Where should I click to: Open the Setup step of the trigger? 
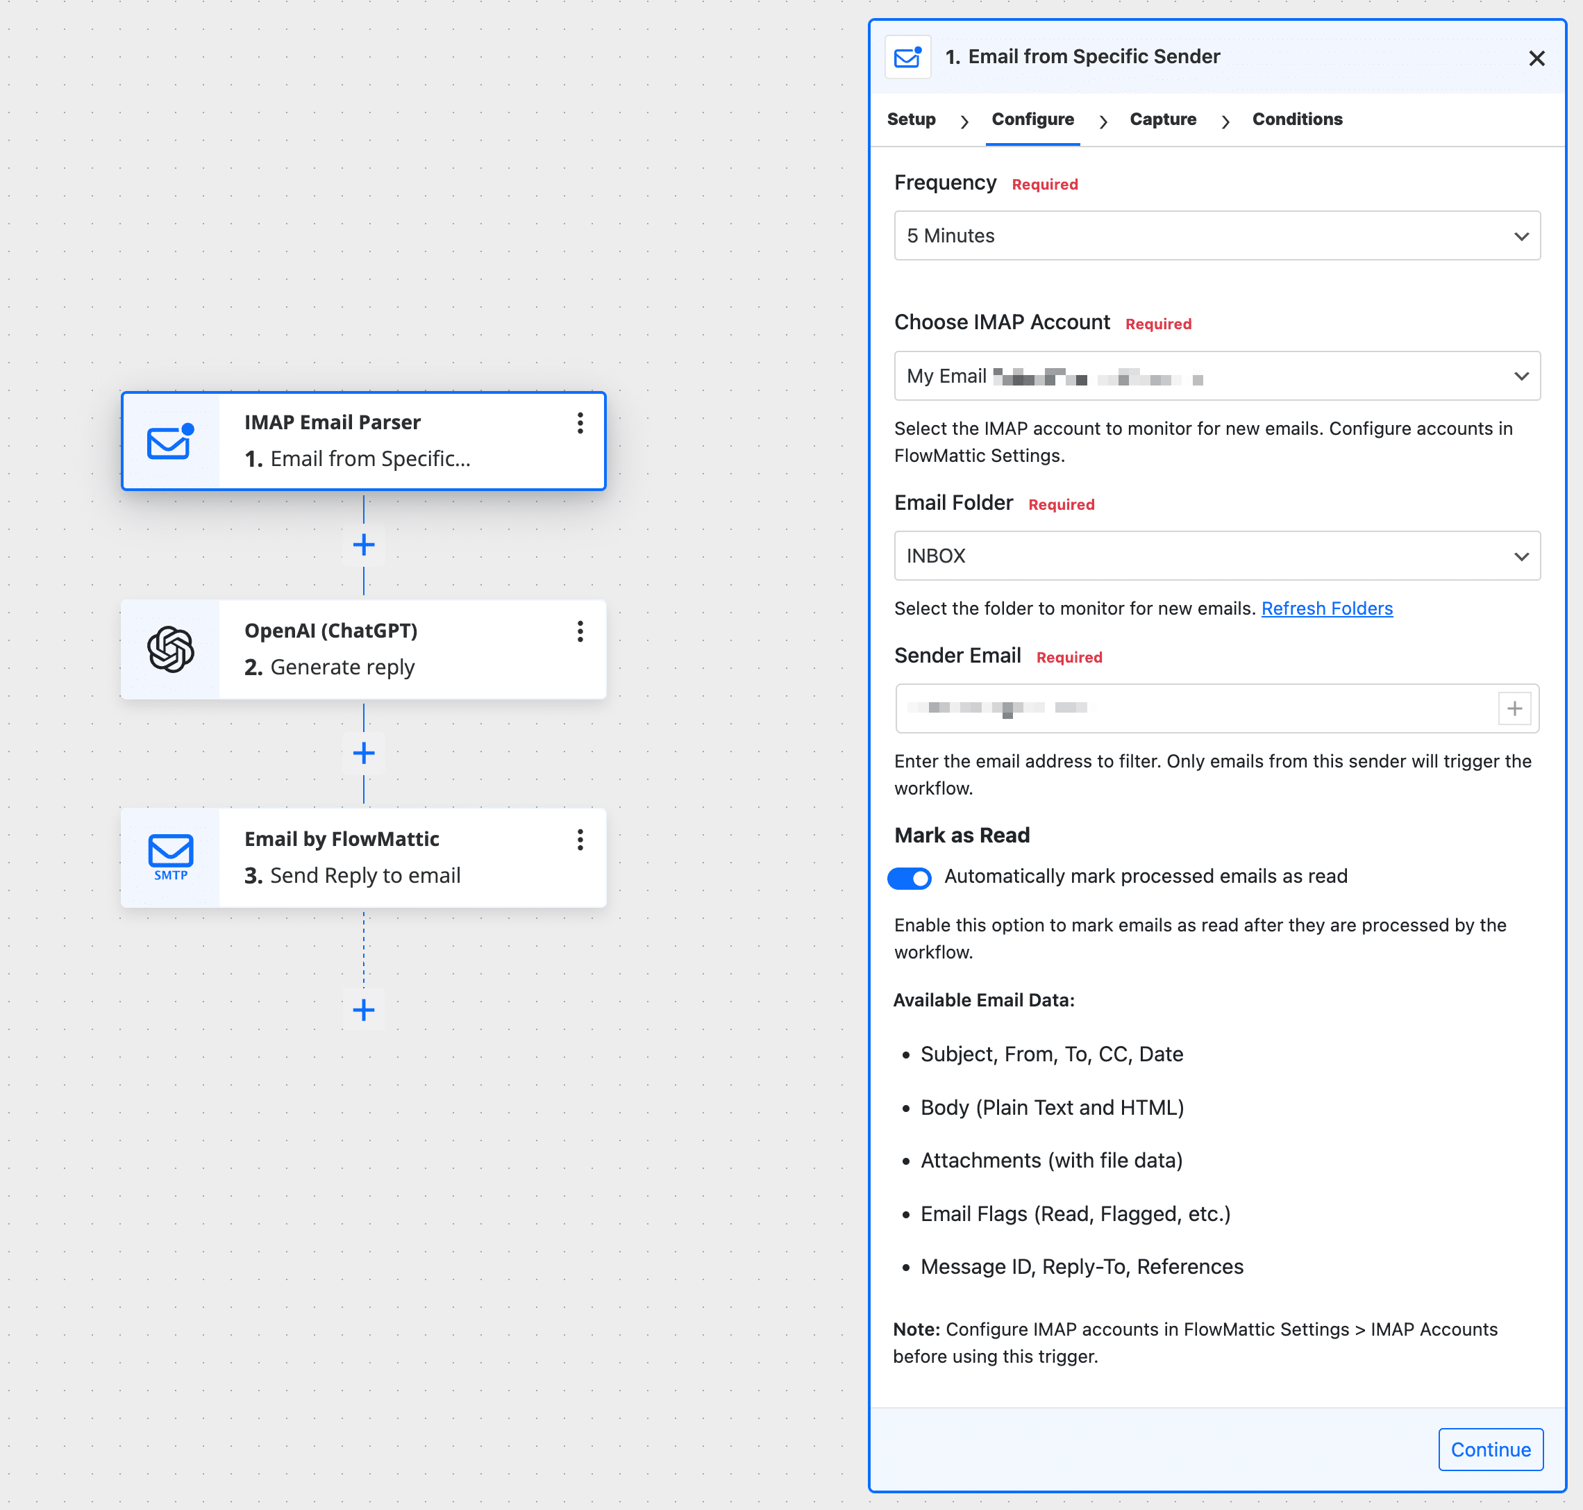click(911, 119)
